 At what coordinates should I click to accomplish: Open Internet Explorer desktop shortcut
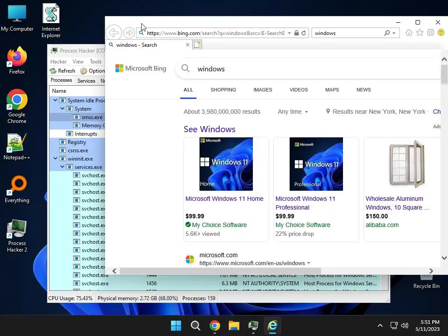pos(51,21)
